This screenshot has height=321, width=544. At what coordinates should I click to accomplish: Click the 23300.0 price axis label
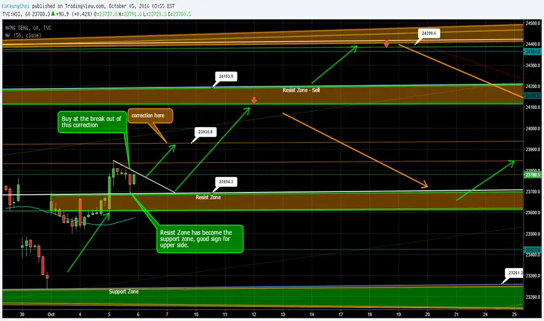click(x=533, y=276)
